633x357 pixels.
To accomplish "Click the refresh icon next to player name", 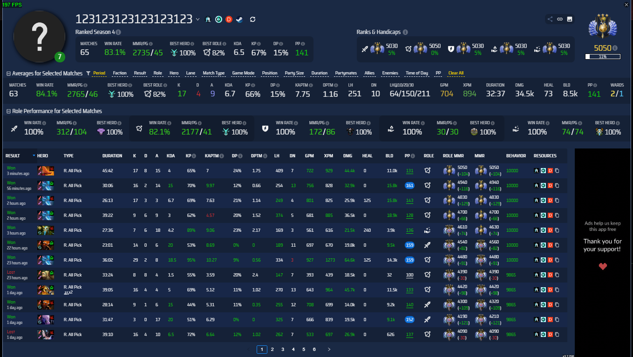I will point(252,20).
